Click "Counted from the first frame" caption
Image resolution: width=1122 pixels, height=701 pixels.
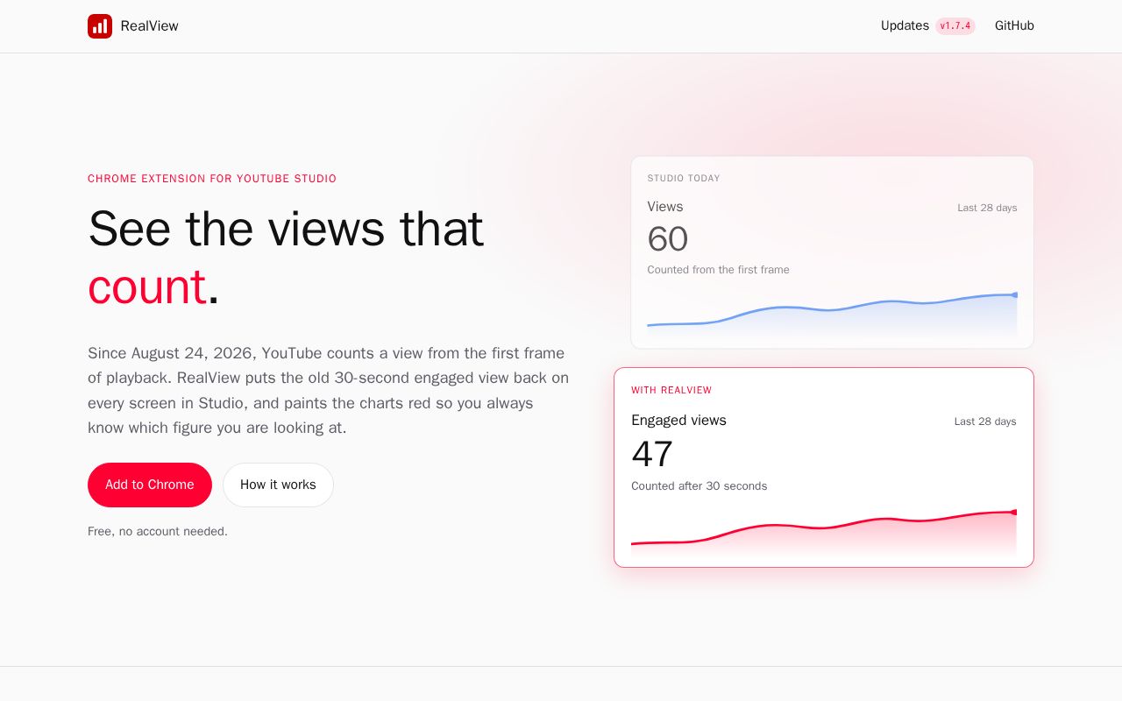pos(719,270)
